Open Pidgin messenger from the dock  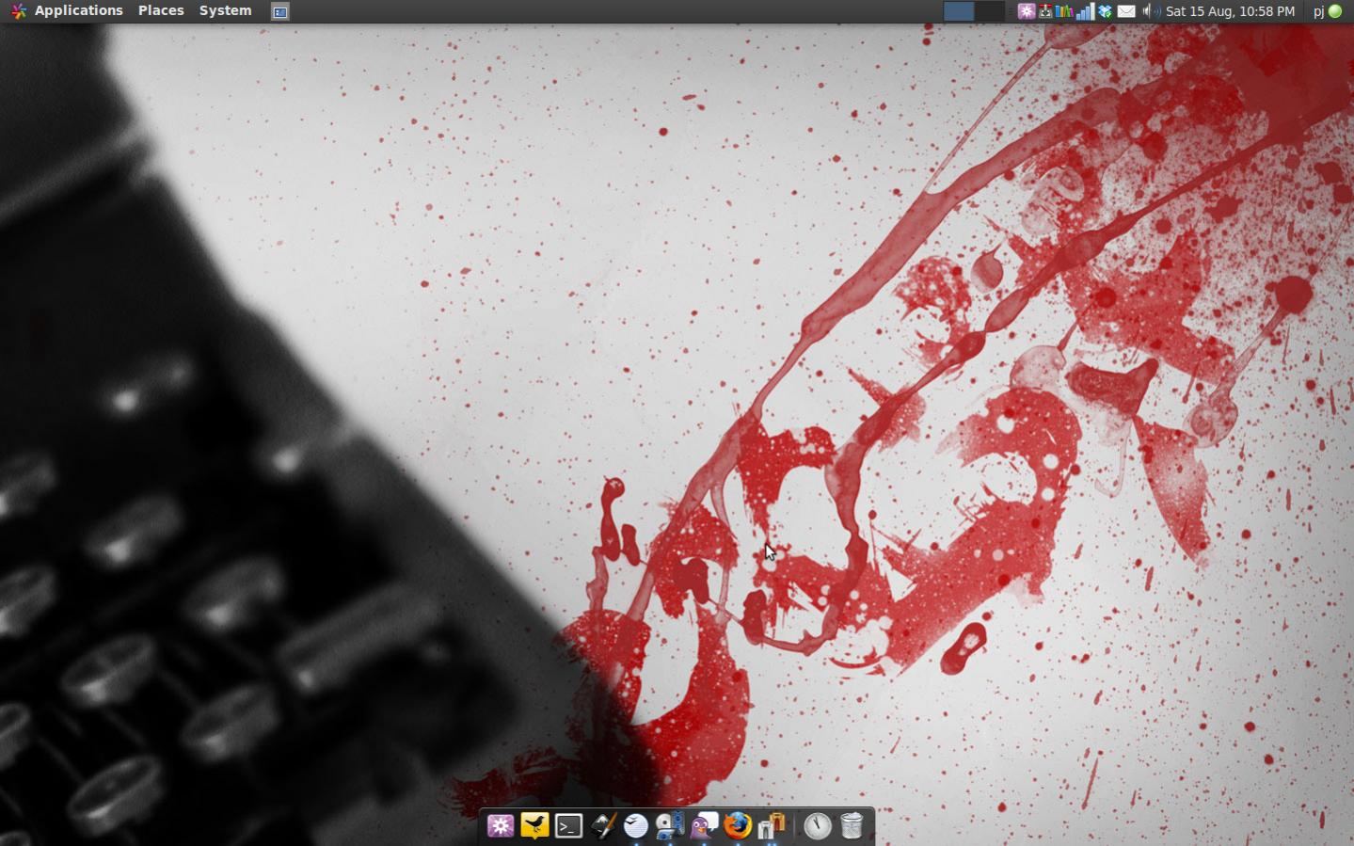704,825
